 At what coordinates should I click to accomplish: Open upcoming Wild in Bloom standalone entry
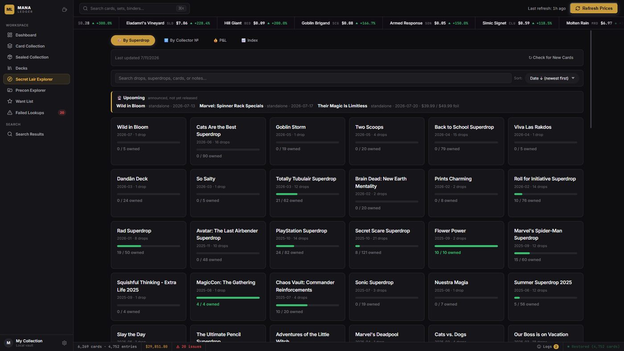coord(156,106)
